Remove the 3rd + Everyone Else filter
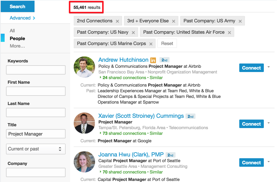This screenshot has height=182, width=277. (173, 21)
